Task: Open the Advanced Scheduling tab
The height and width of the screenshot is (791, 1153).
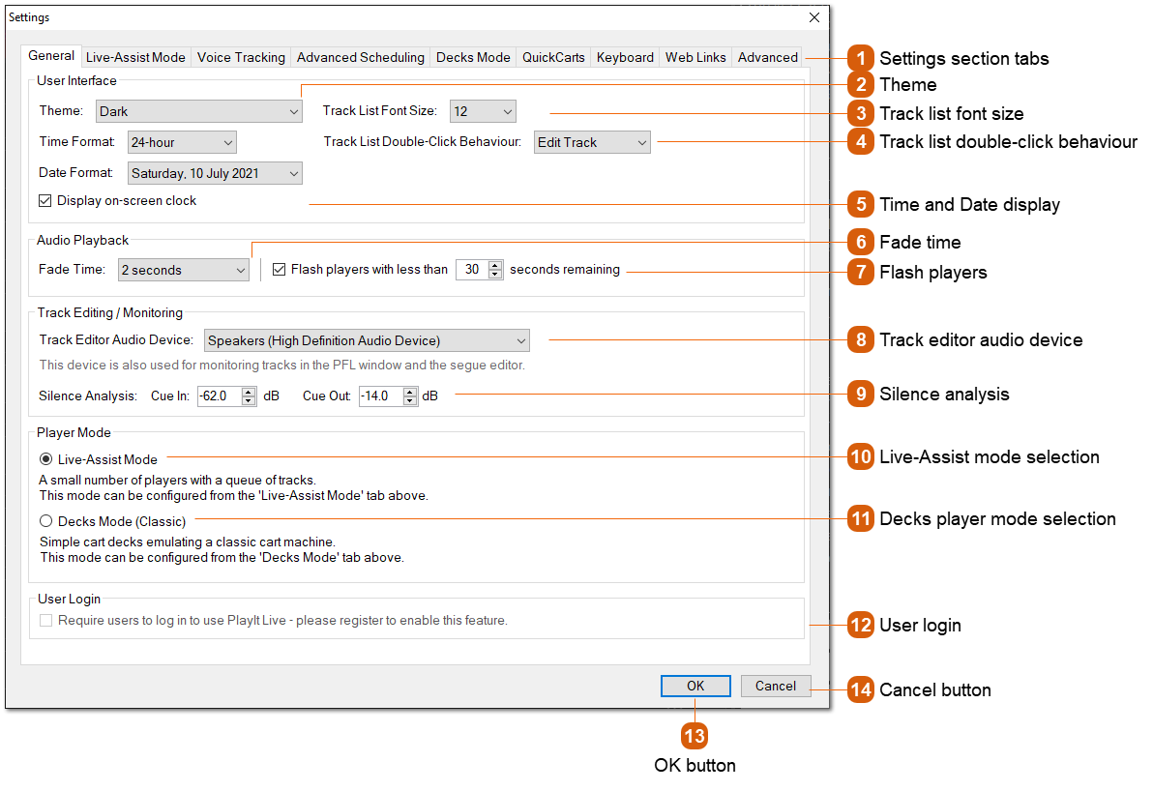Action: coord(360,57)
